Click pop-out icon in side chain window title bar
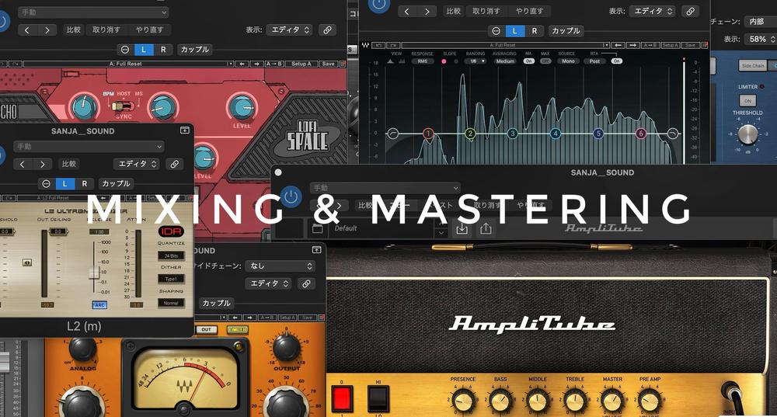 click(x=316, y=249)
